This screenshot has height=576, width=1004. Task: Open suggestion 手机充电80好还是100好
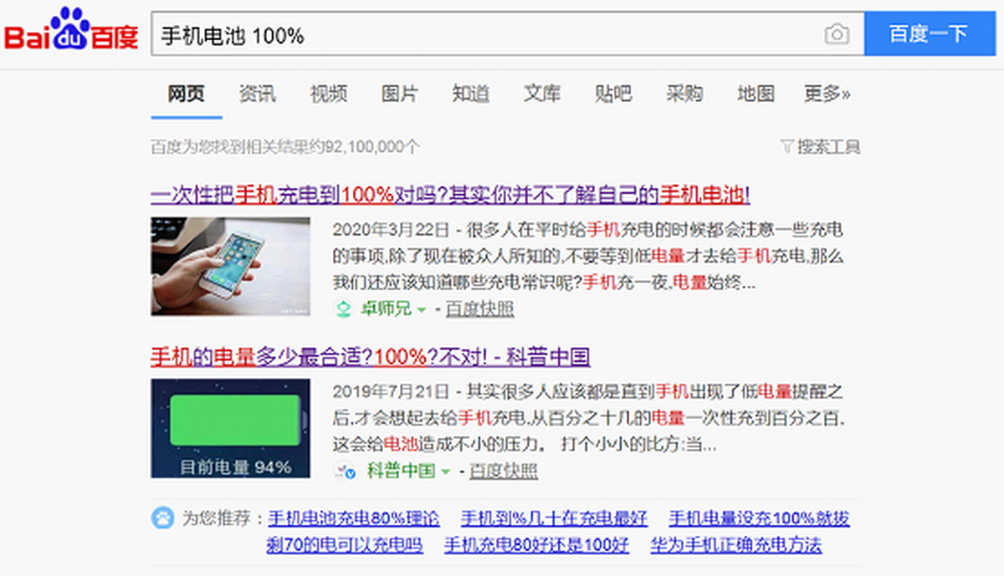[536, 546]
